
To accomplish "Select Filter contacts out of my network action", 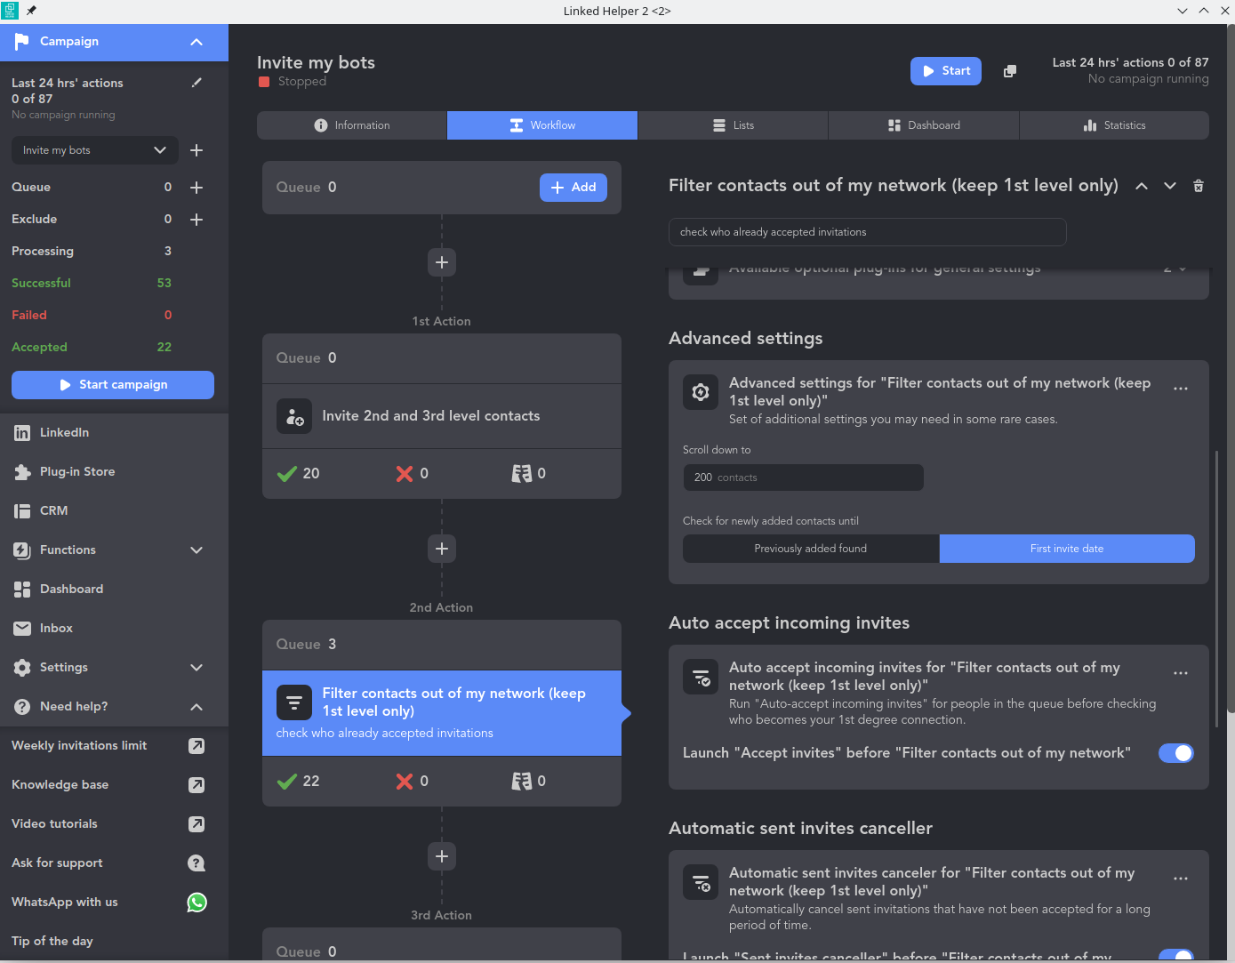I will click(442, 713).
